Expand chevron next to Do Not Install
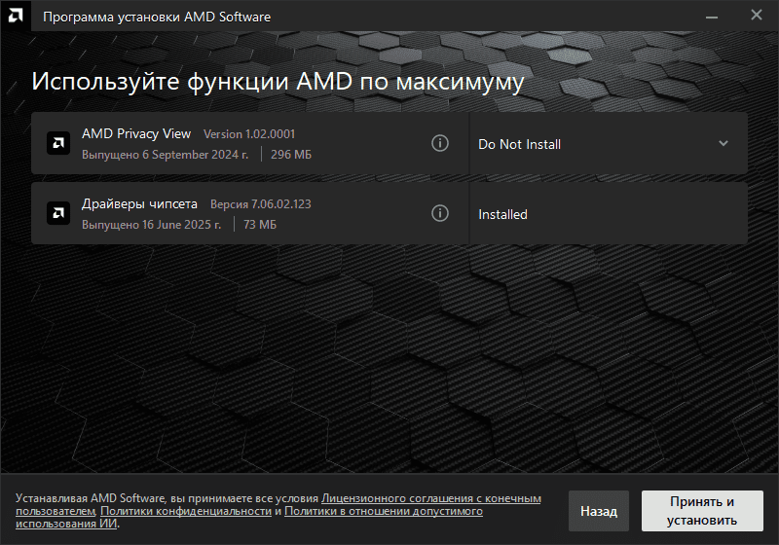Screen dimensions: 779x545 (723, 143)
